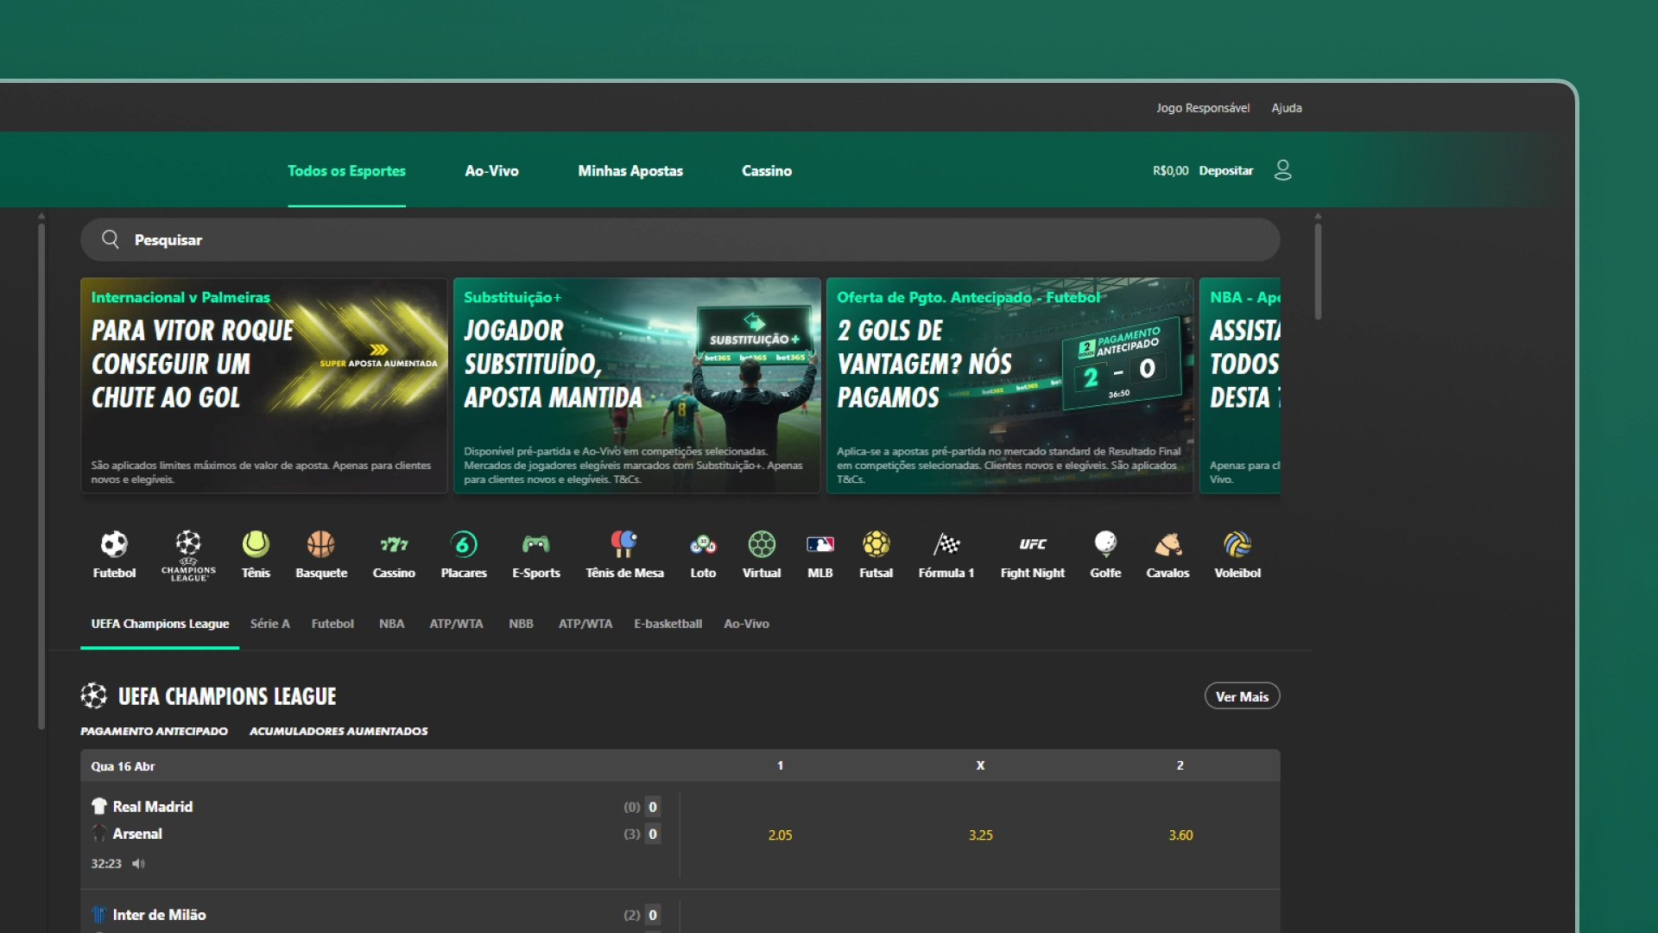The image size is (1658, 933).
Task: Click the Real Madrid shirt icon
Action: pos(99,806)
